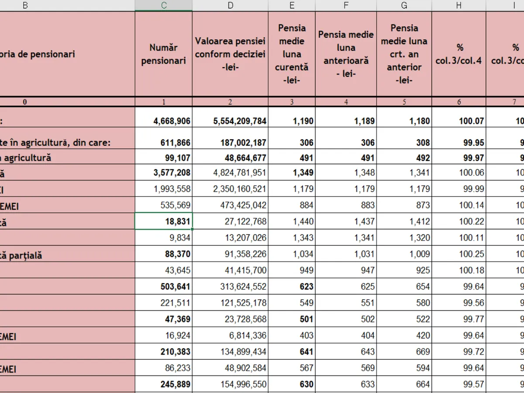Select the percentage cell showing 100.25
The width and height of the screenshot is (524, 393).
coord(458,254)
